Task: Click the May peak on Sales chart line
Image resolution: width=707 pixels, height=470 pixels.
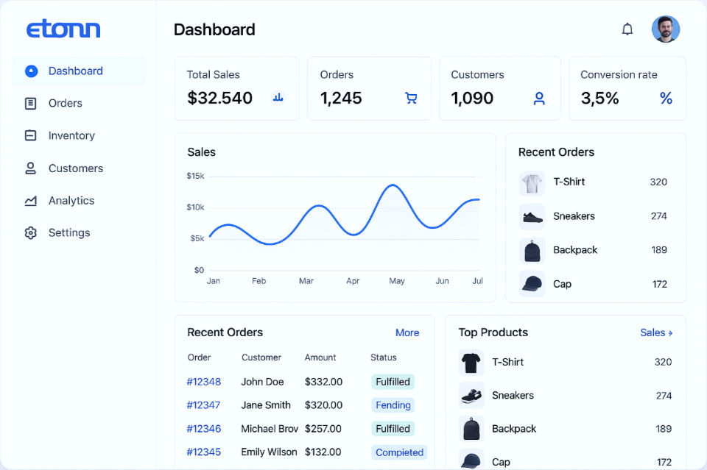Action: tap(393, 185)
